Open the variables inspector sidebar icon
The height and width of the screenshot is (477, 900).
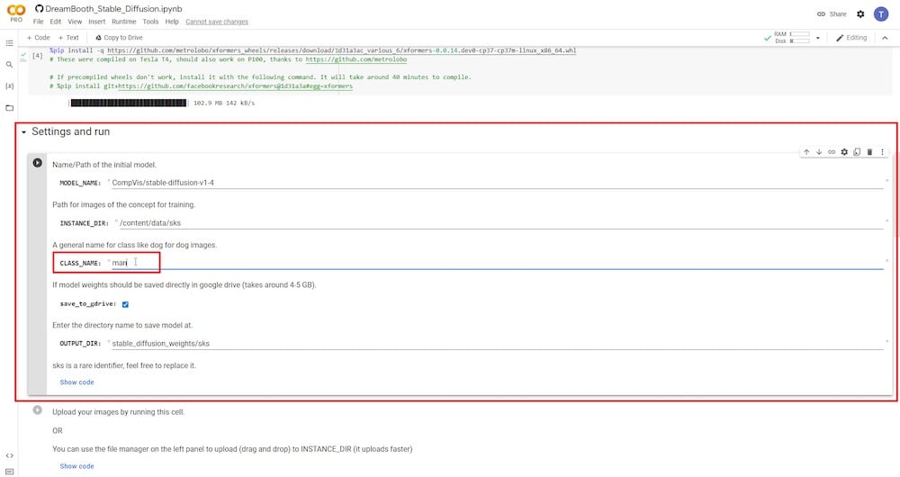9,86
